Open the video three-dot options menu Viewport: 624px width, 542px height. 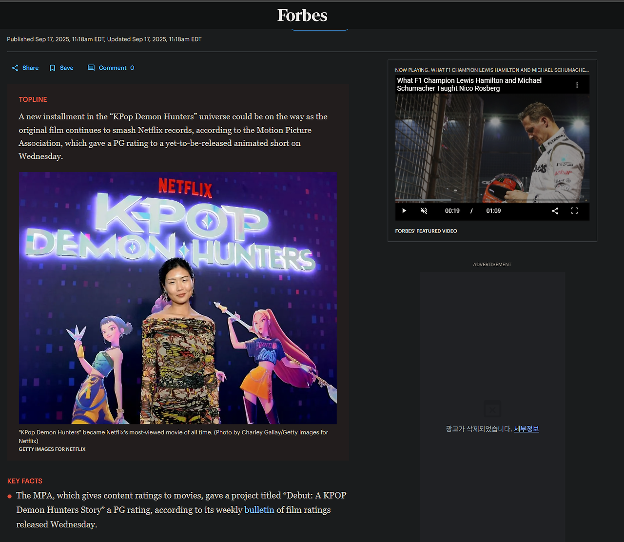[577, 85]
